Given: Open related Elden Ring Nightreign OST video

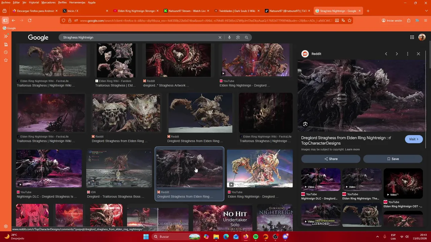Looking at the screenshot, I should (x=403, y=184).
